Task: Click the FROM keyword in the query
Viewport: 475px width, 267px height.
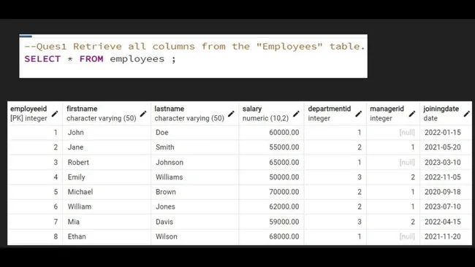Action: 91,59
